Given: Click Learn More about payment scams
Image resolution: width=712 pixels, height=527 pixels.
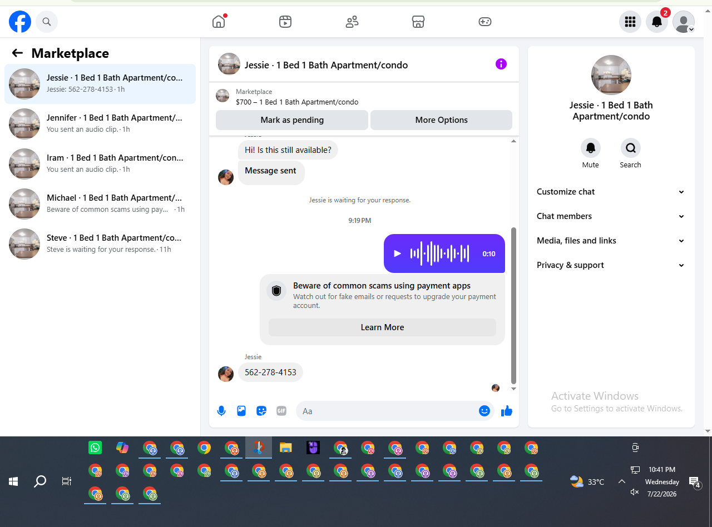Looking at the screenshot, I should (x=382, y=327).
